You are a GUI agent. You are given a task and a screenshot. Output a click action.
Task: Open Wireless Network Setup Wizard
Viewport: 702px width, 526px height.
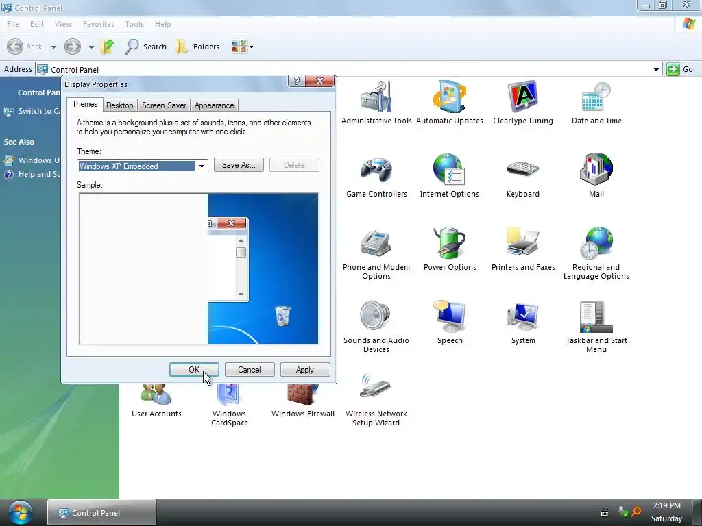click(376, 400)
